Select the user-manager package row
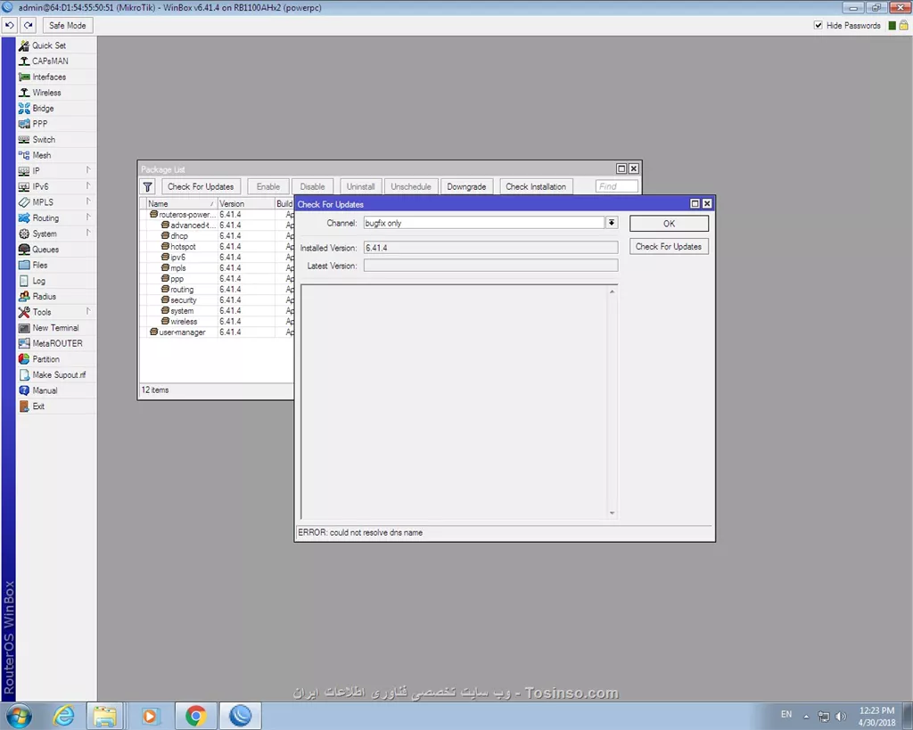The width and height of the screenshot is (913, 730). point(218,332)
